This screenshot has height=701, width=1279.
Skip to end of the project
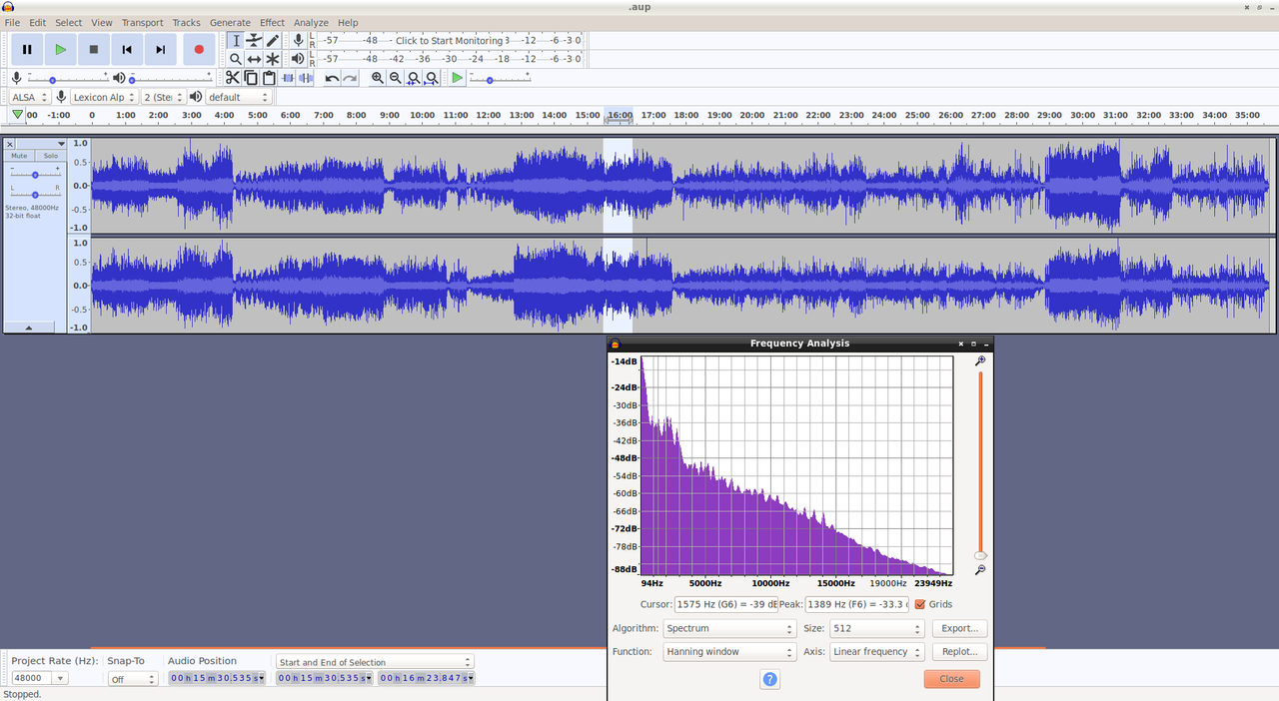click(x=160, y=49)
